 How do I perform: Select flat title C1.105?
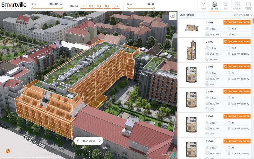[x=210, y=116]
